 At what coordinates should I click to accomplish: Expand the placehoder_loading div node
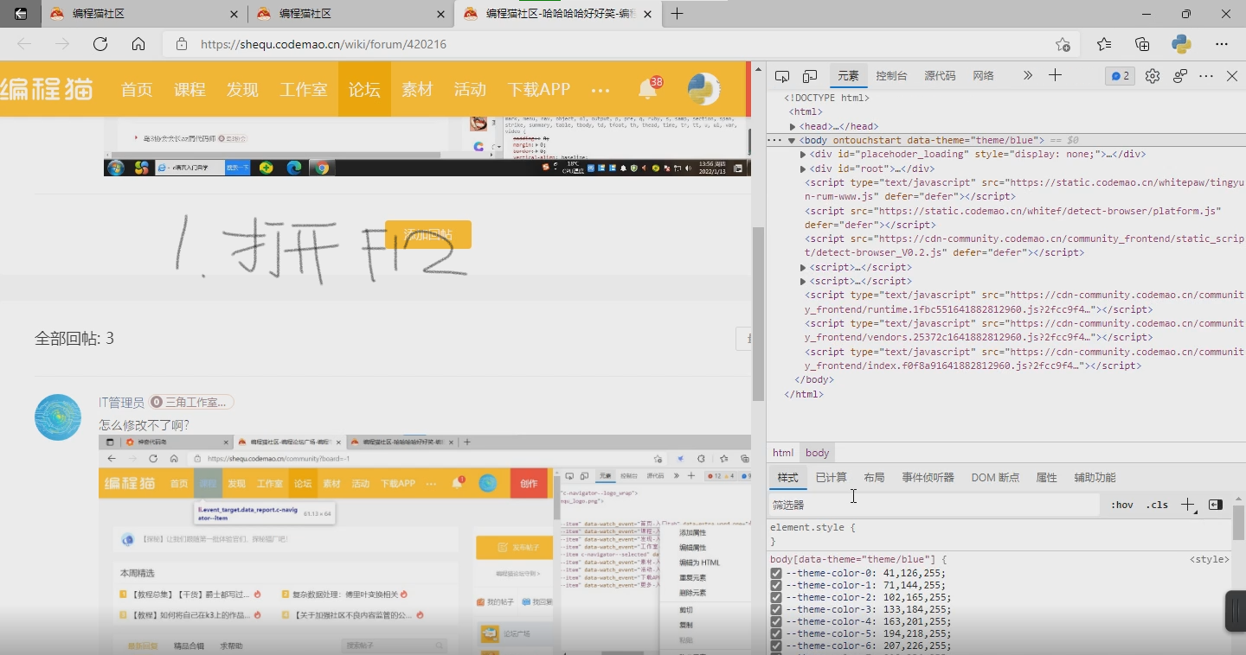tap(803, 155)
